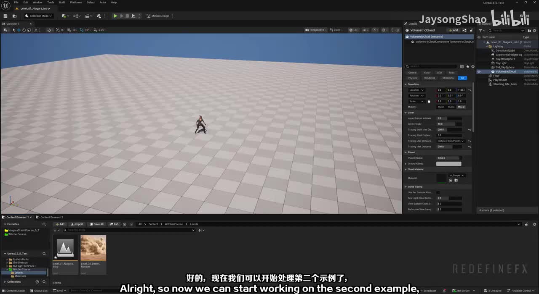Select the All filter in Details

click(462, 78)
